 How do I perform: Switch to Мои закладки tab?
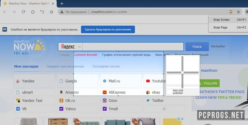(x=26, y=67)
